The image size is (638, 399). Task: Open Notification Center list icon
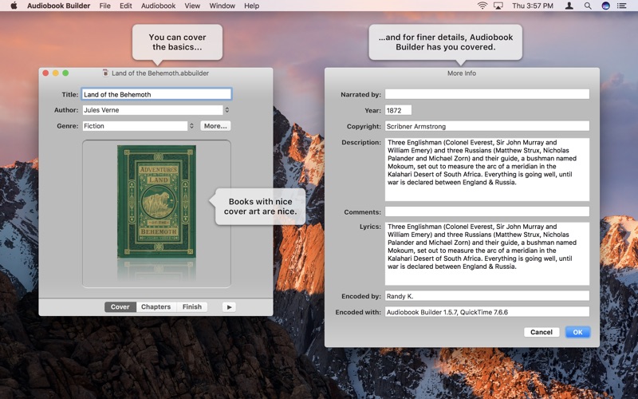tap(621, 6)
